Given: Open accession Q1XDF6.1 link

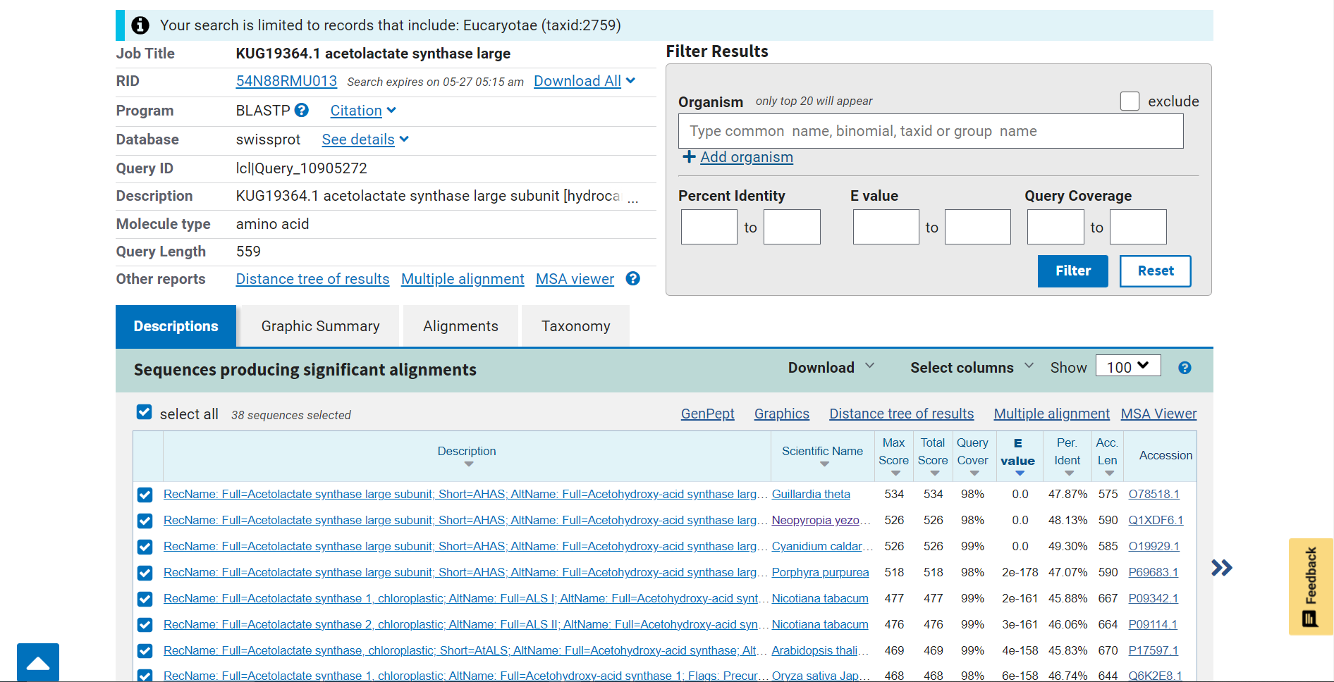Looking at the screenshot, I should (1156, 521).
